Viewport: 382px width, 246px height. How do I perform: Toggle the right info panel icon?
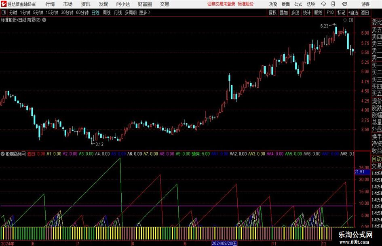click(x=351, y=20)
